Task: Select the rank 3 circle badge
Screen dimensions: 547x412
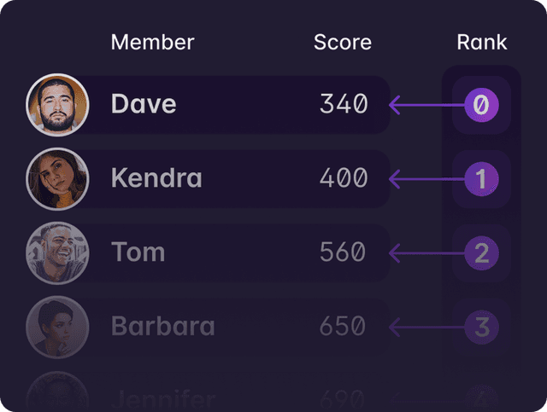Action: 481,327
